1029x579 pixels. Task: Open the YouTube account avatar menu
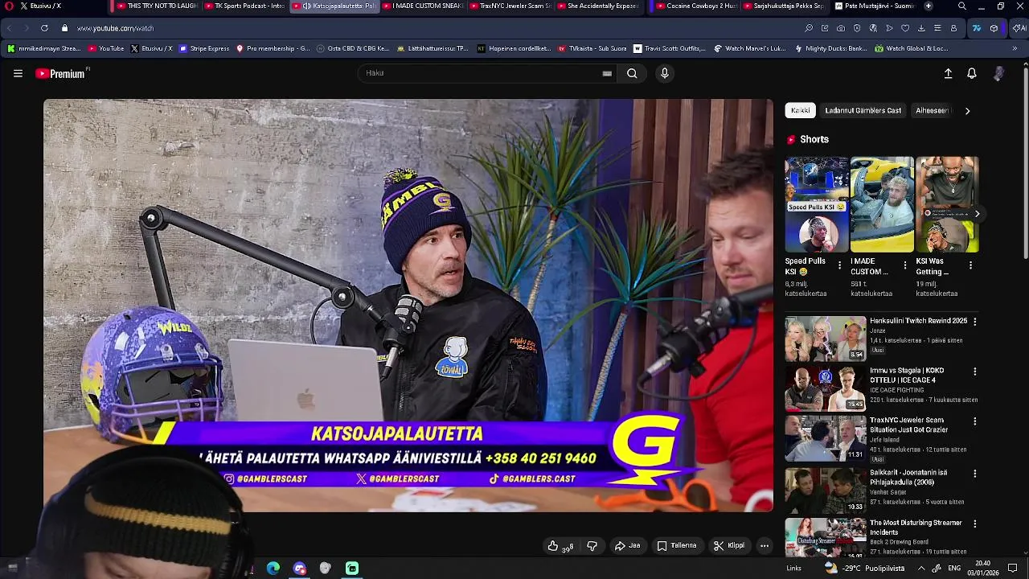[998, 73]
